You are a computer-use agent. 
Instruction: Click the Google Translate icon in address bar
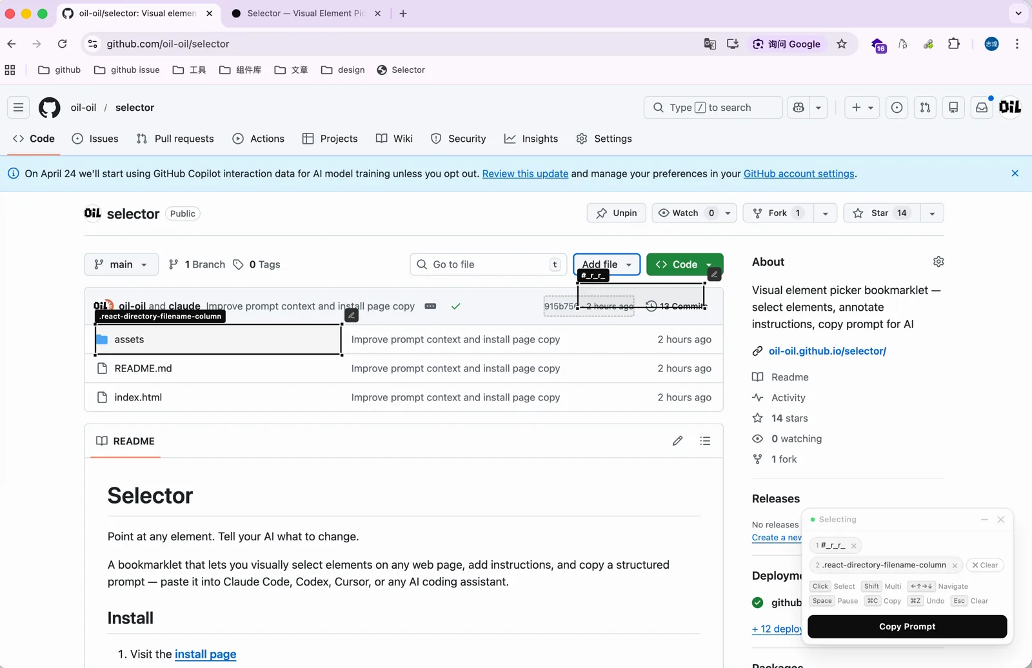[710, 44]
